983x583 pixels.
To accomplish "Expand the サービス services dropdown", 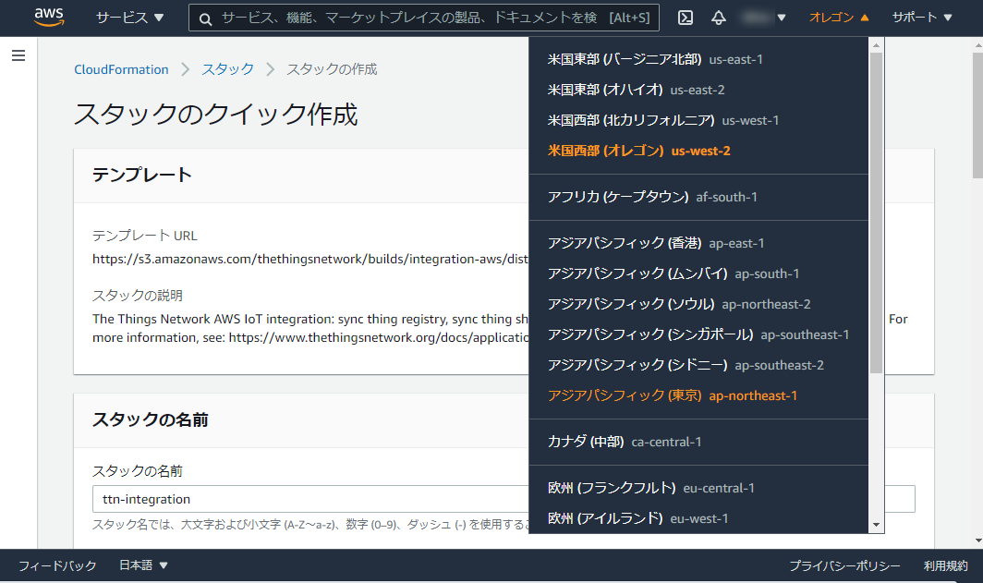I will (x=129, y=18).
